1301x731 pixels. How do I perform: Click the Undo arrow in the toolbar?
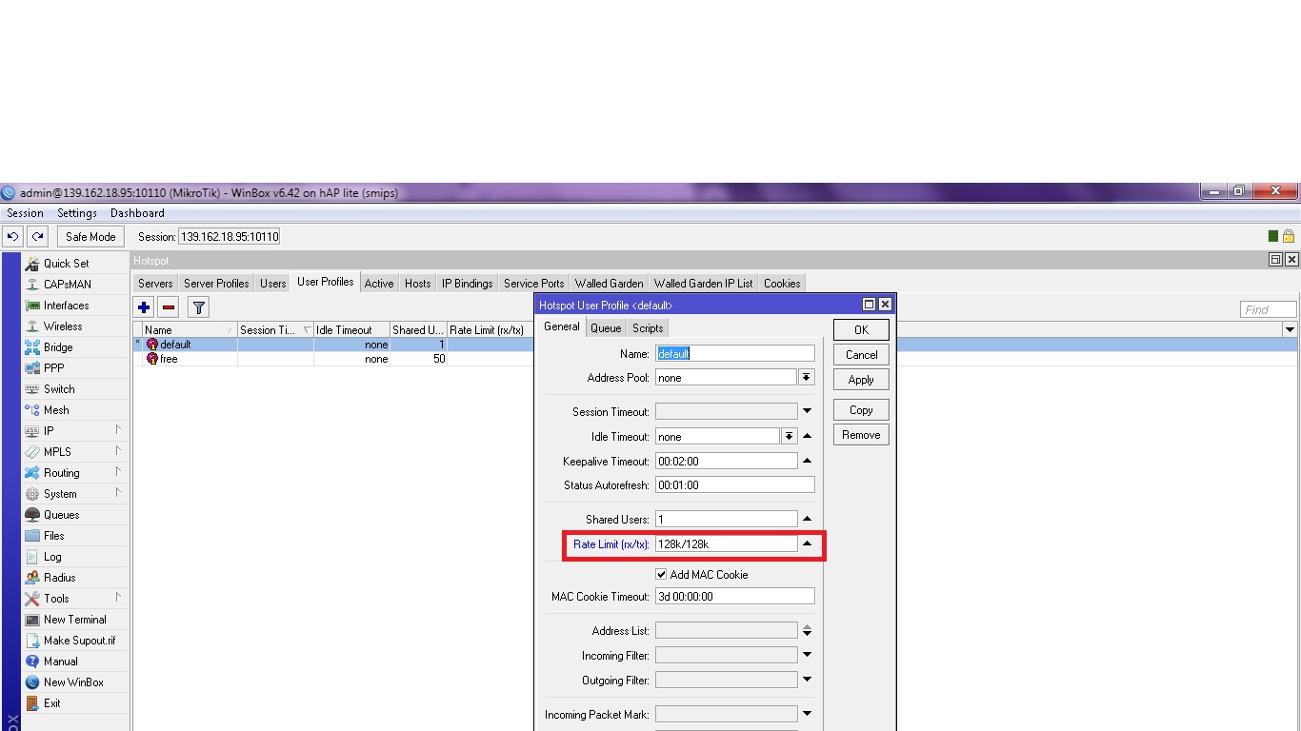coord(13,236)
